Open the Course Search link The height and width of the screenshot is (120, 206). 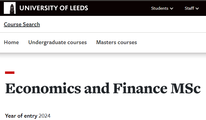[x=22, y=24]
